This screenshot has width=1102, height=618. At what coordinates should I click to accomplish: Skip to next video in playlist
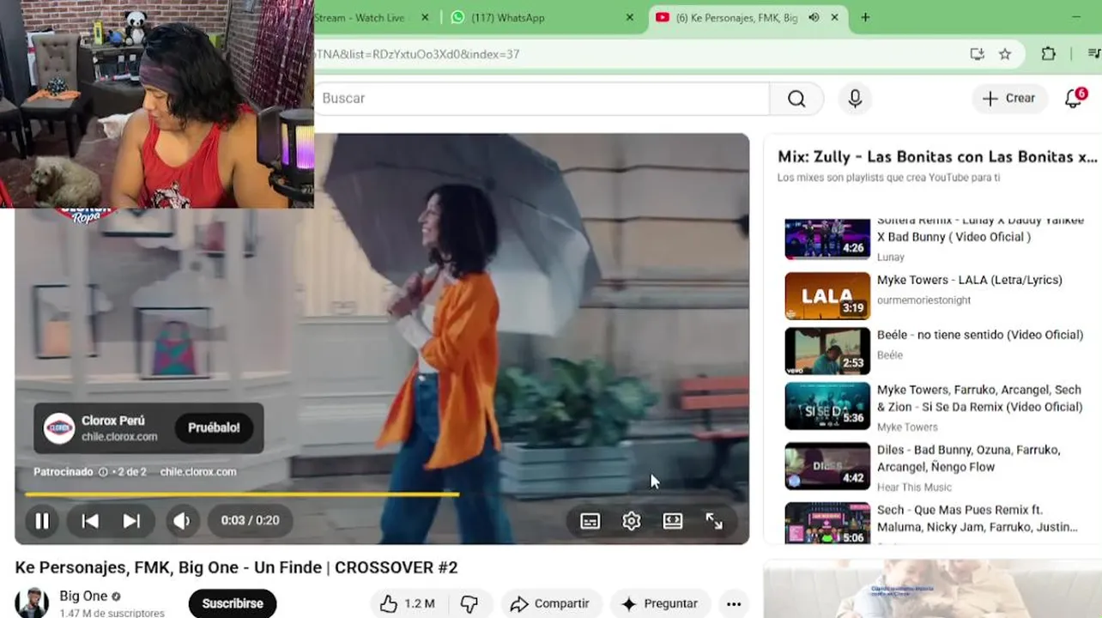click(x=131, y=521)
